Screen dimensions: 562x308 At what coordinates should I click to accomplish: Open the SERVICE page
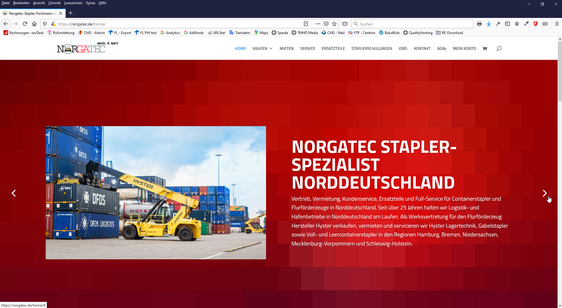[308, 48]
